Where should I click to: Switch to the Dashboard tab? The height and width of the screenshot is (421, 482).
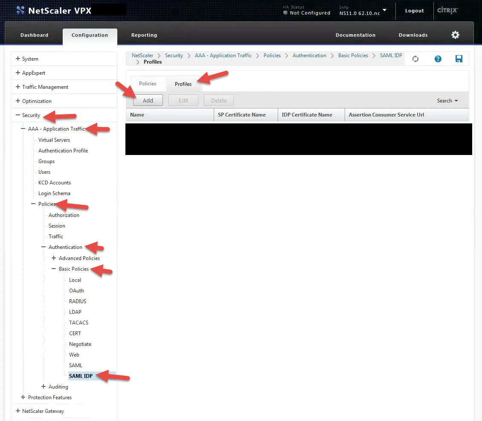pyautogui.click(x=35, y=35)
